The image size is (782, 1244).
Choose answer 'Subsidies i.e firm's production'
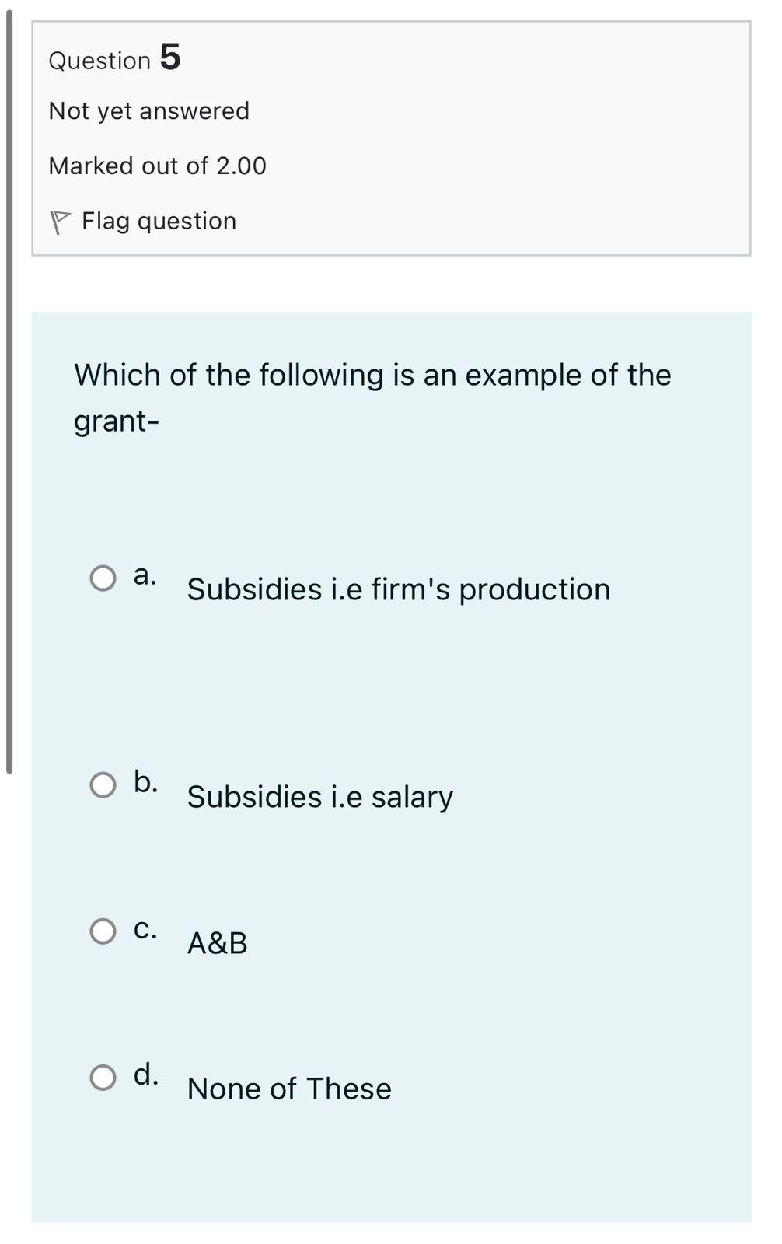tap(398, 589)
